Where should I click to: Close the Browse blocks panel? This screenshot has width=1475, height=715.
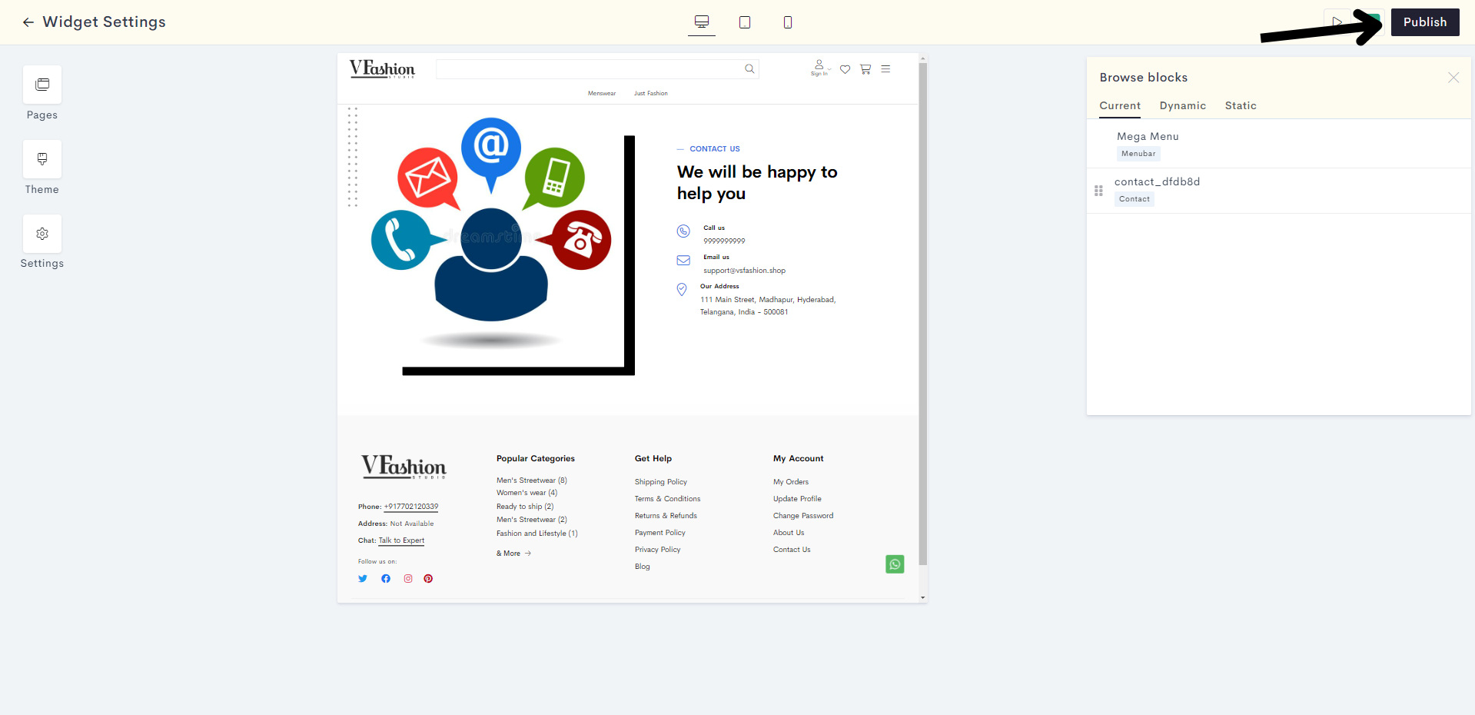tap(1453, 78)
